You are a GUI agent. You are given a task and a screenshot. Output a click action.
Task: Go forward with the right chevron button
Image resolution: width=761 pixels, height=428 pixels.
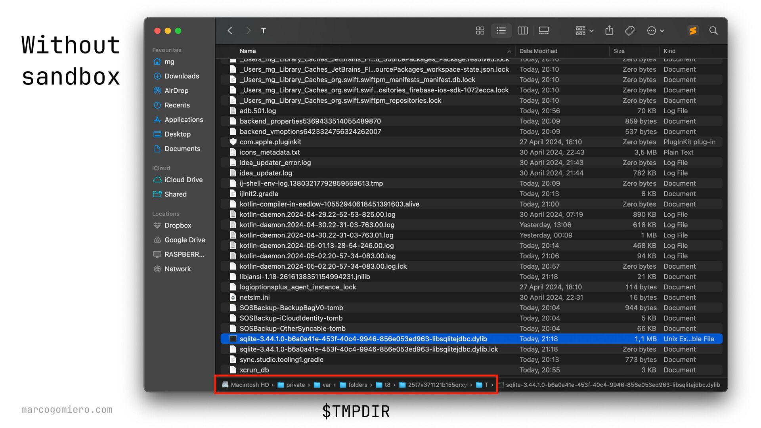(248, 31)
